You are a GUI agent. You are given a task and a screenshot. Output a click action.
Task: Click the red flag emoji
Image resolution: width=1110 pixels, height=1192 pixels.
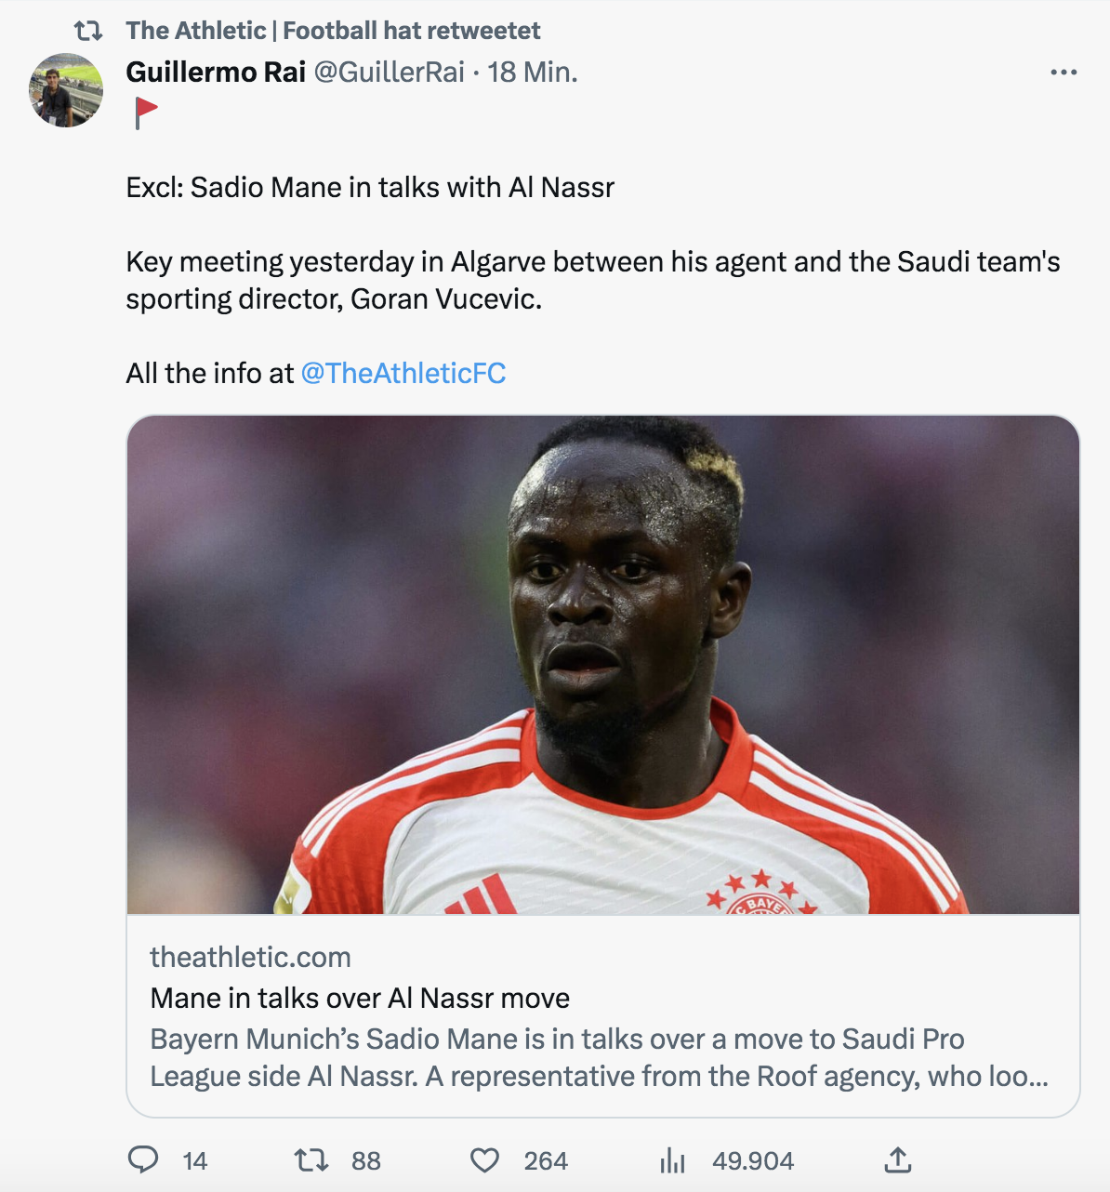[x=146, y=113]
